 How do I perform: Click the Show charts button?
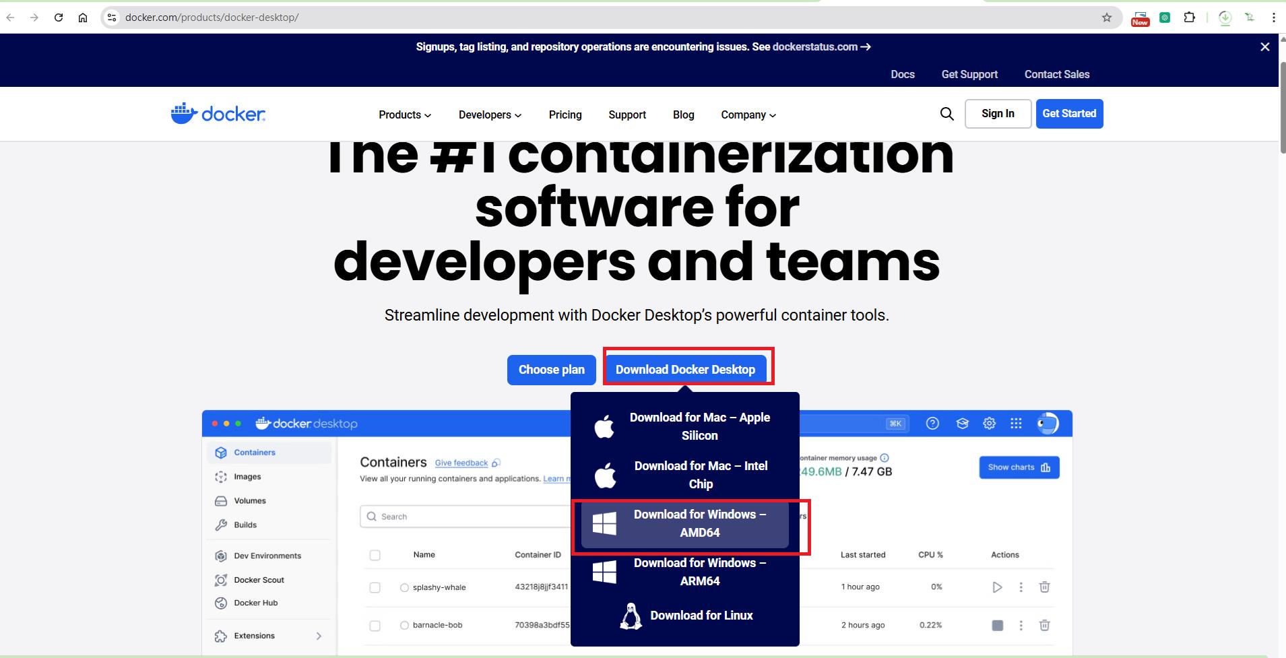coord(1019,467)
